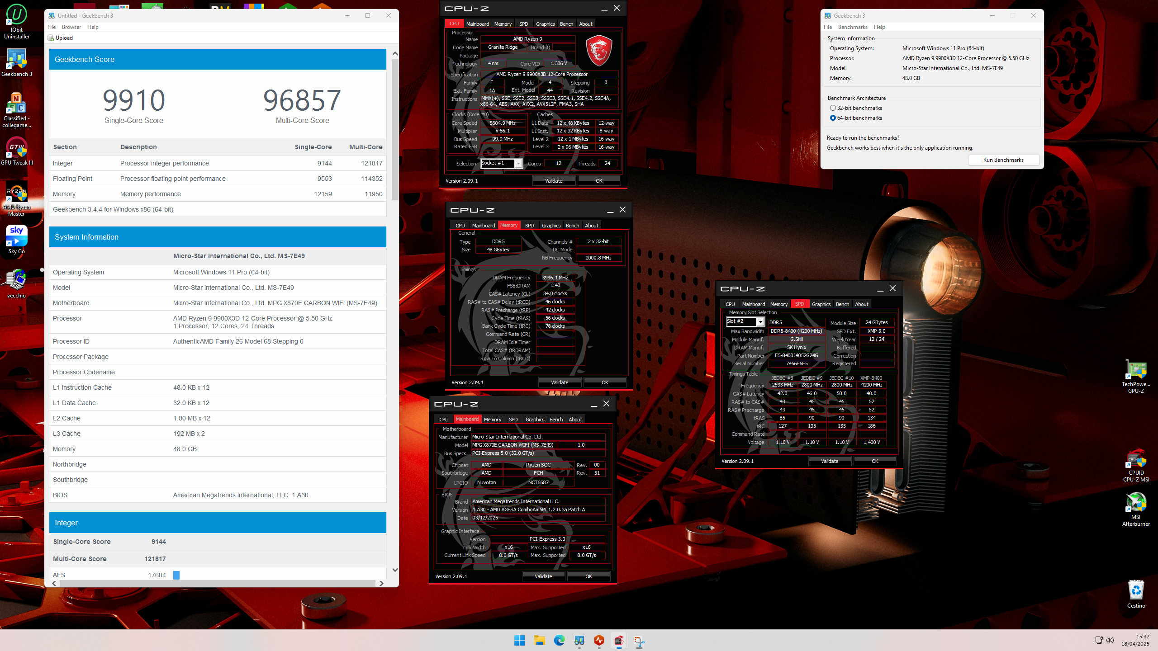Select CPUID CPU-Z MSI desktop shortcut
1158x651 pixels.
[1136, 465]
